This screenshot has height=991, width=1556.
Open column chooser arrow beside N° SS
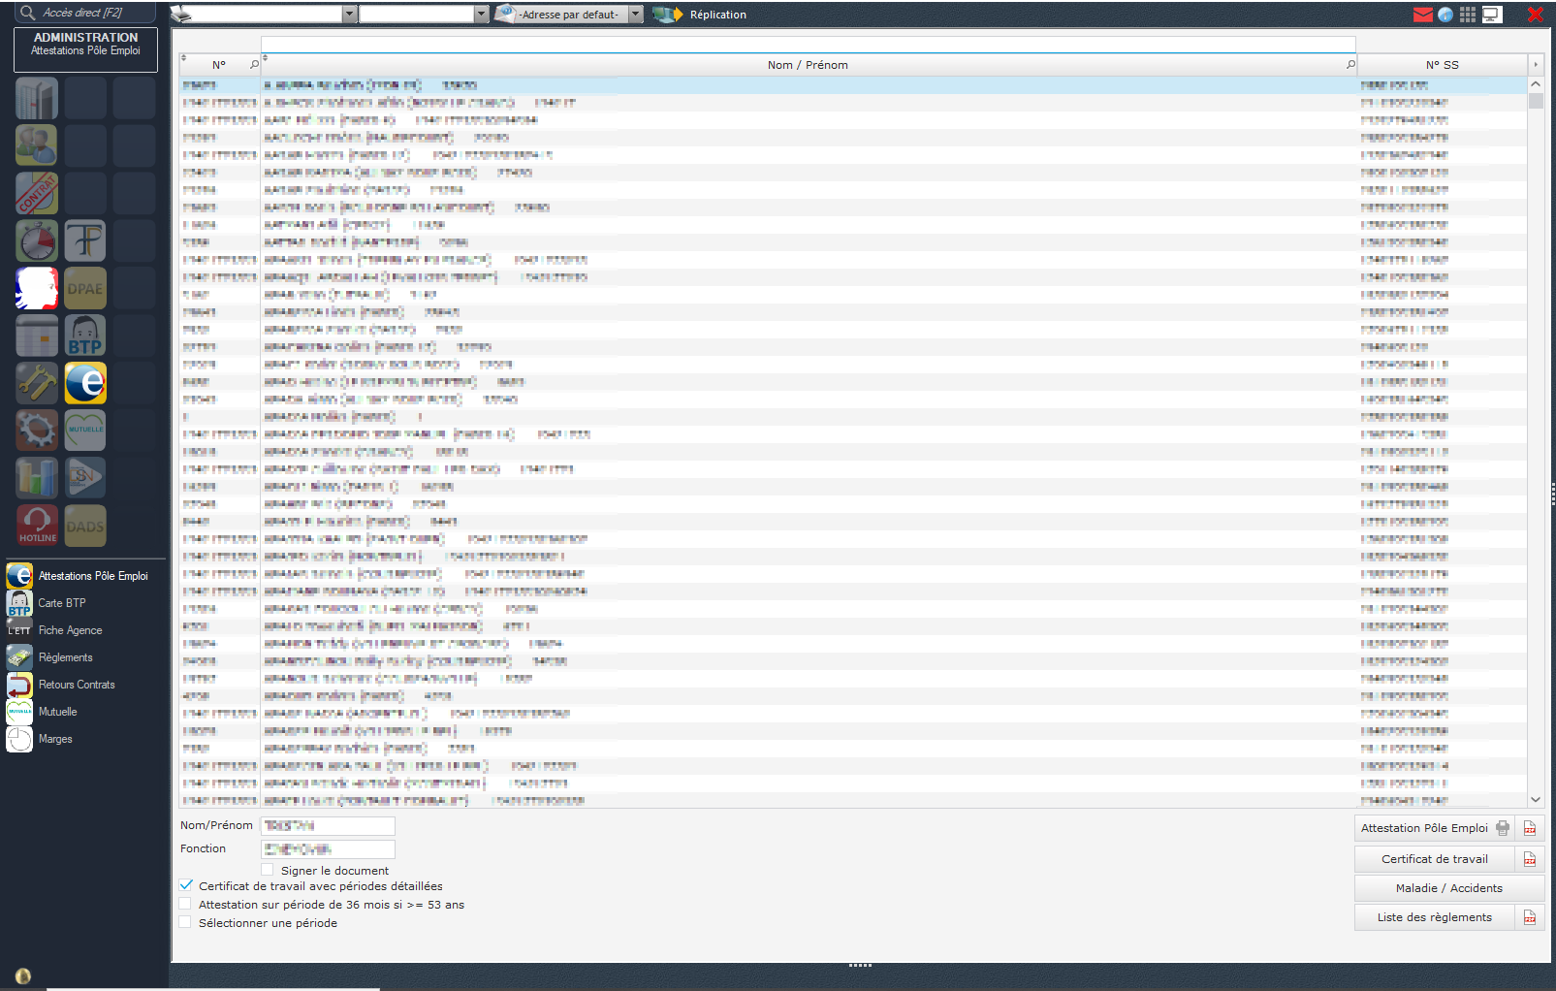[1535, 65]
